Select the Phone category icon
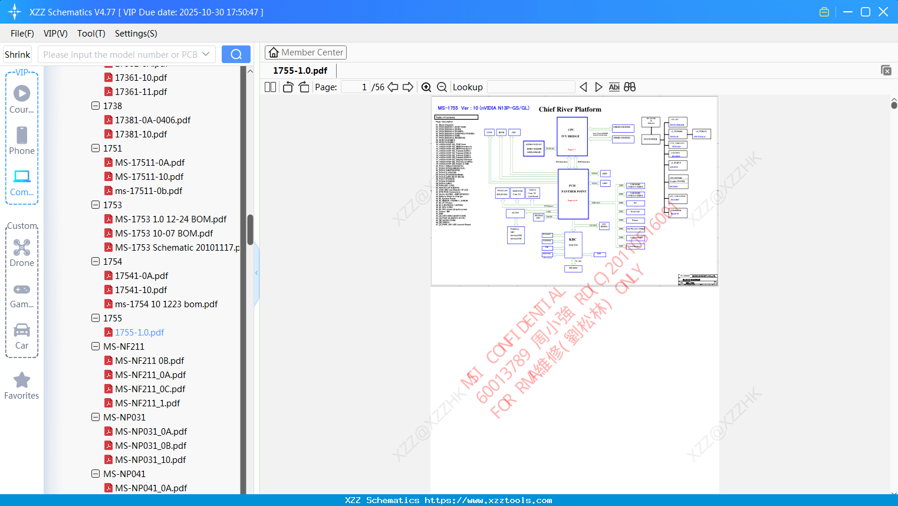898x506 pixels. (x=22, y=140)
